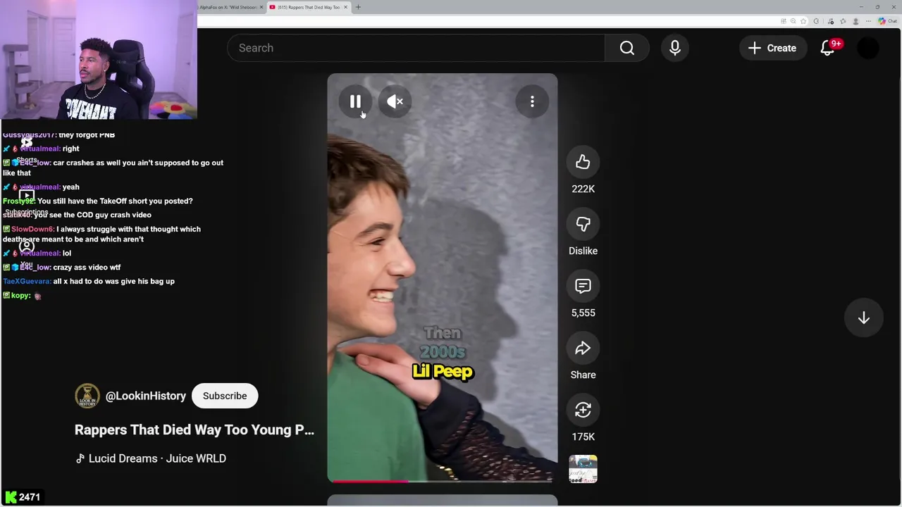Click the Rappers That Died Way Too Young title
Image resolution: width=902 pixels, height=507 pixels.
point(194,430)
